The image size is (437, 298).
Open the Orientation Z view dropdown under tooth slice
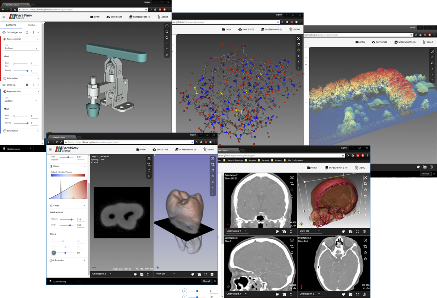tap(102, 274)
